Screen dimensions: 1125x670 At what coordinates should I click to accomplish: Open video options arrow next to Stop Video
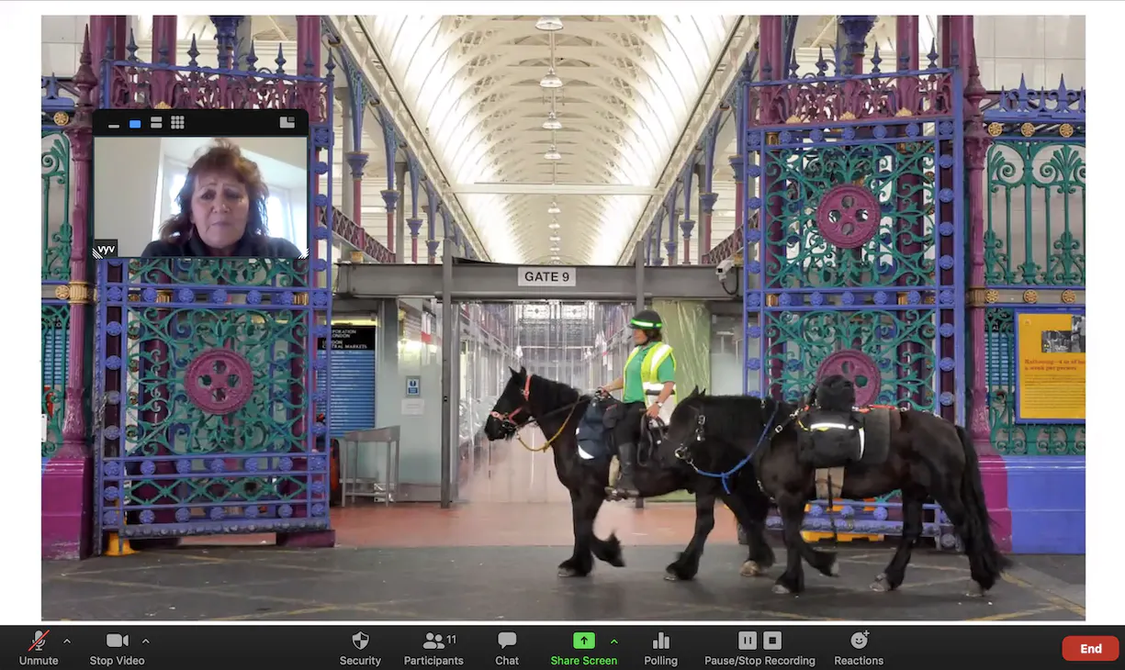pos(145,641)
